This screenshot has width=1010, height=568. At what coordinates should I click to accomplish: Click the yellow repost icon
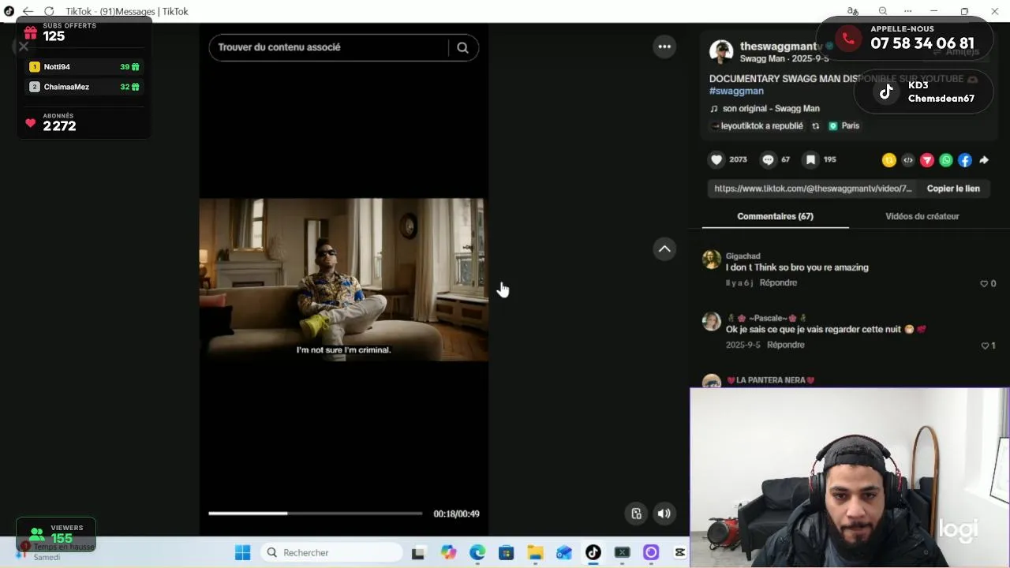889,160
